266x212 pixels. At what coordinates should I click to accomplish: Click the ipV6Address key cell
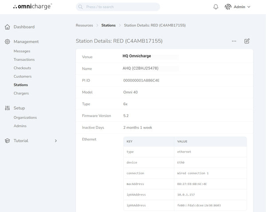point(149,205)
